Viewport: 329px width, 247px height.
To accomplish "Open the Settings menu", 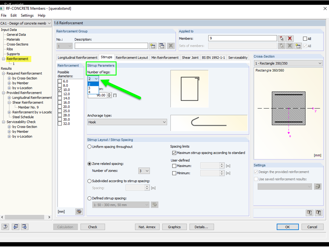I will (27, 15).
